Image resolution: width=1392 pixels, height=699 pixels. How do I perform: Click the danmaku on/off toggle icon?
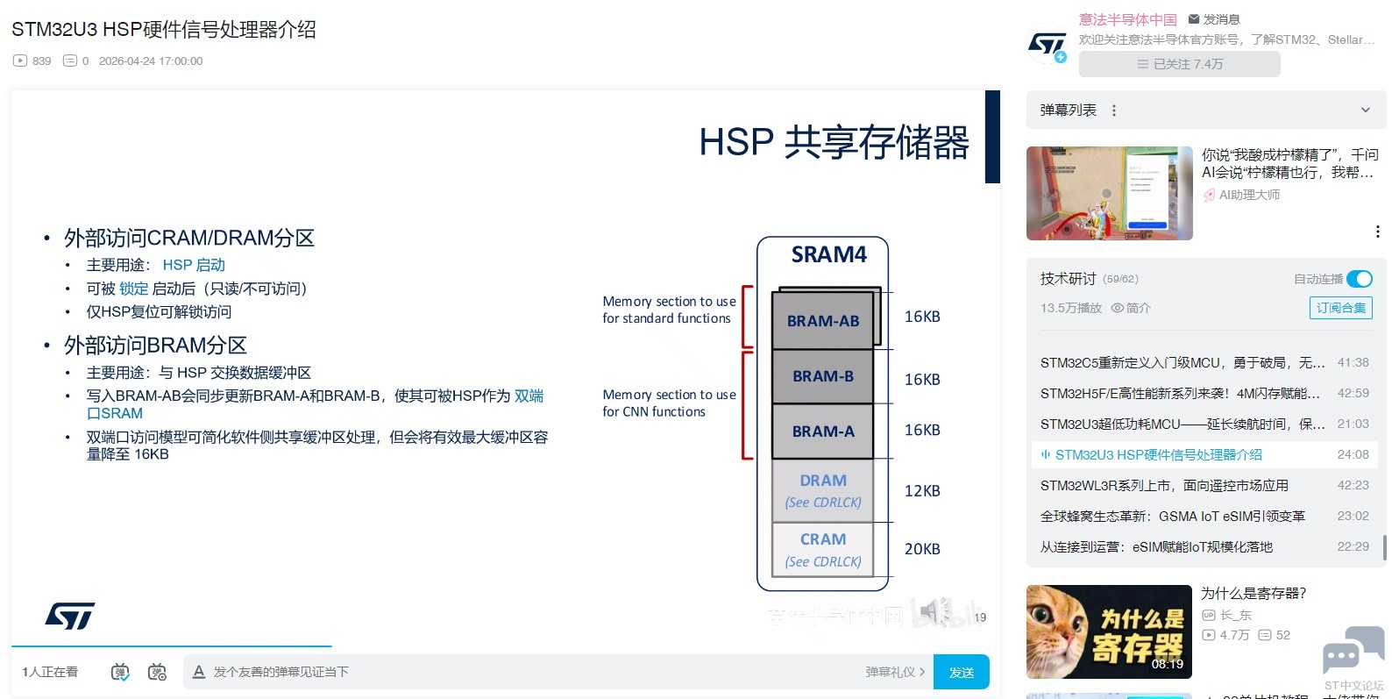pyautogui.click(x=120, y=672)
